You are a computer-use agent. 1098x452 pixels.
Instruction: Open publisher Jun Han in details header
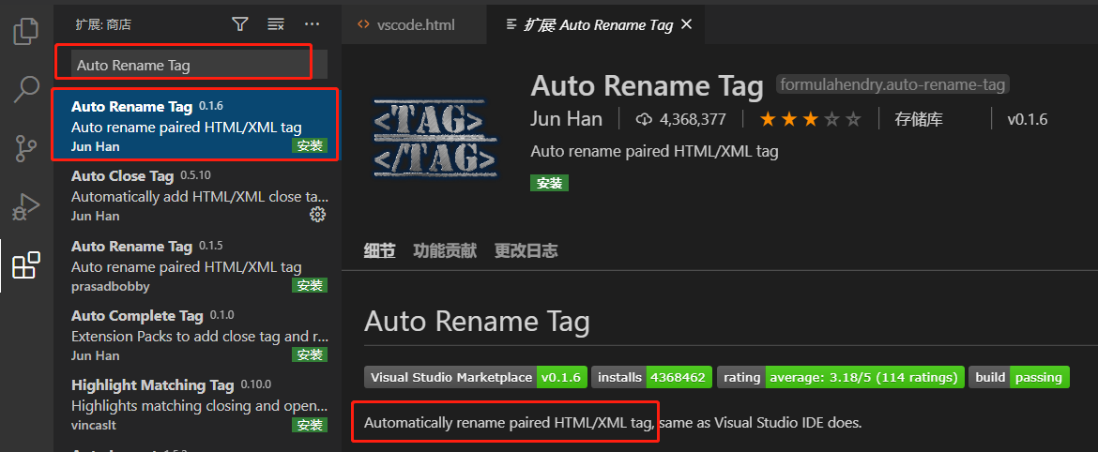tap(567, 119)
